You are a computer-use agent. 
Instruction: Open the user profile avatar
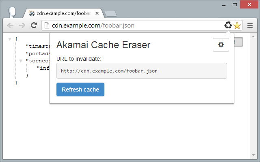(13, 12)
